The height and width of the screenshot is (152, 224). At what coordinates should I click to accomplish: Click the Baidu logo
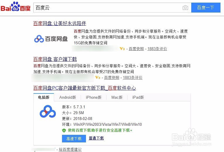point(15,6)
